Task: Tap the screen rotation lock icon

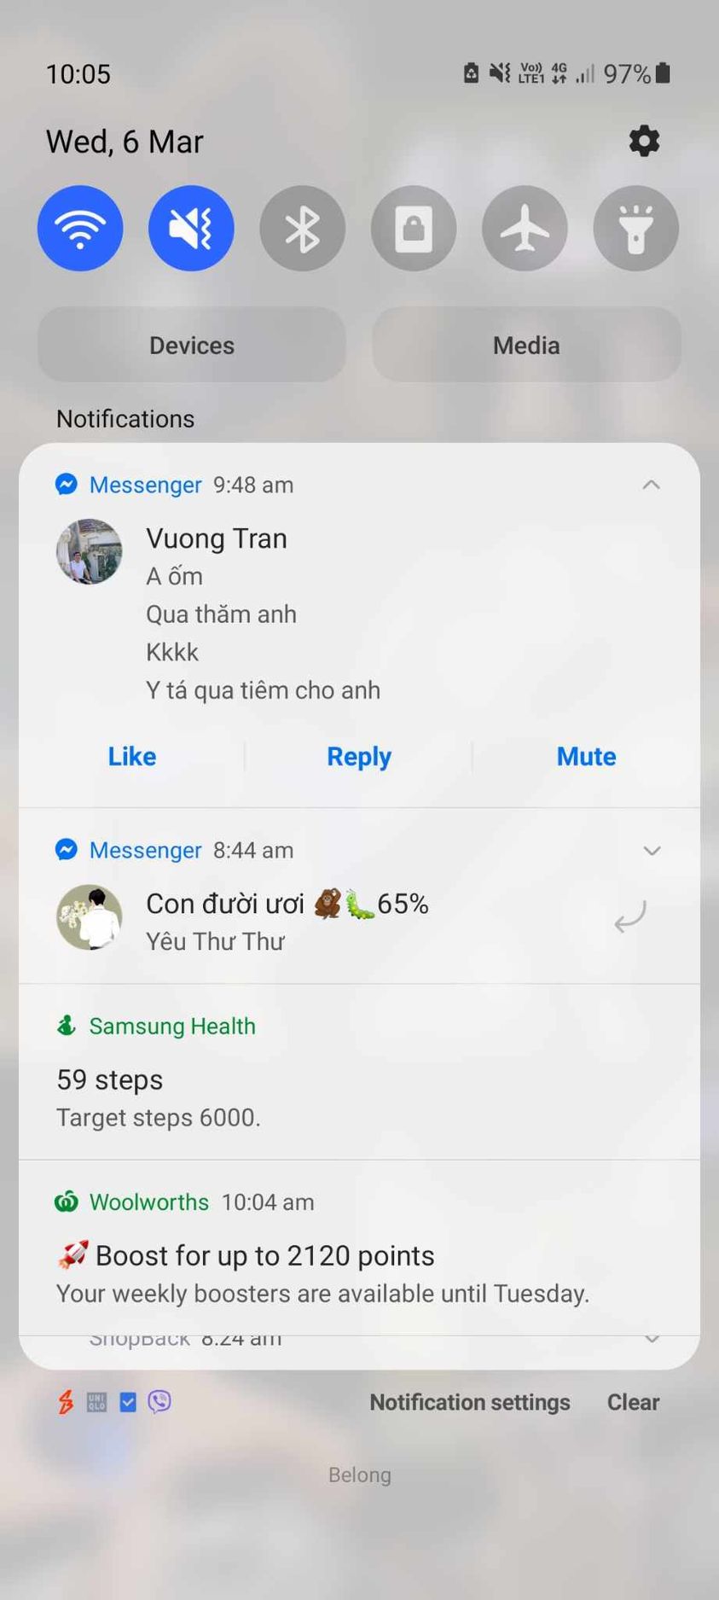Action: coord(414,228)
